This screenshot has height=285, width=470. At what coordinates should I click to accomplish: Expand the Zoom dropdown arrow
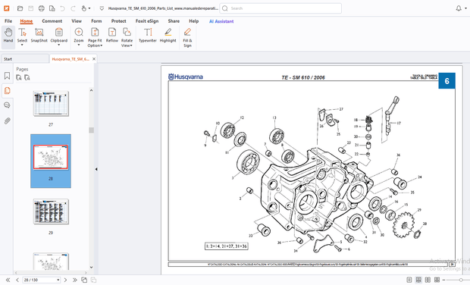(79, 45)
